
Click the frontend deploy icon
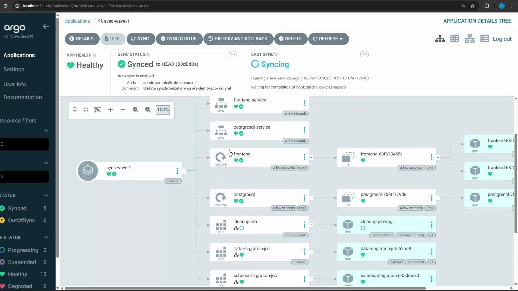click(x=221, y=157)
